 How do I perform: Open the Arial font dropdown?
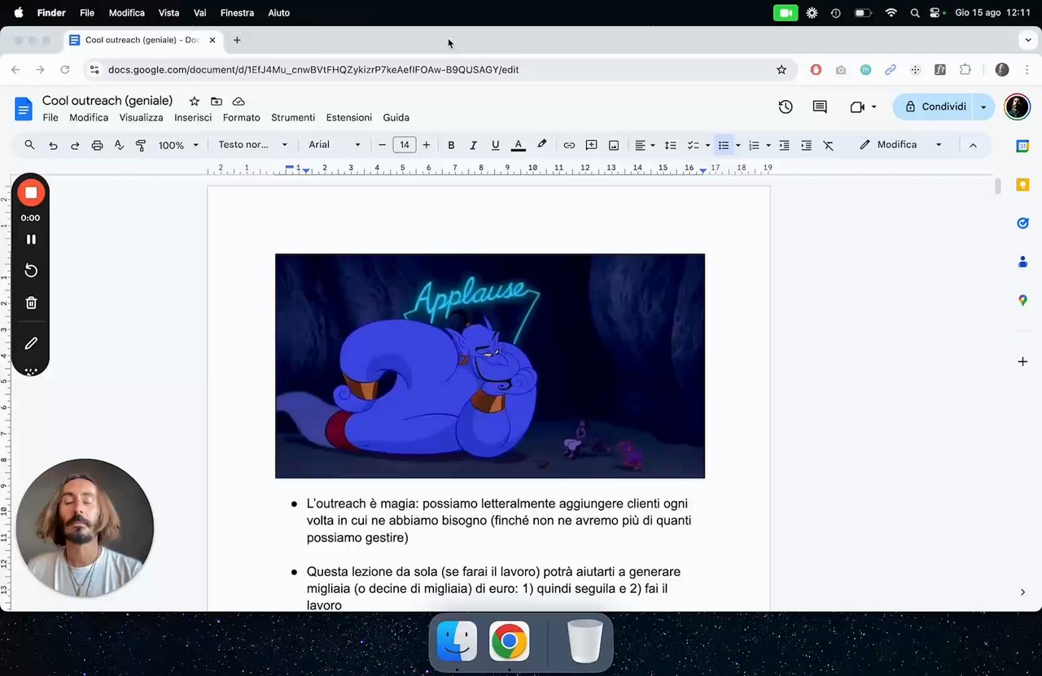[335, 145]
